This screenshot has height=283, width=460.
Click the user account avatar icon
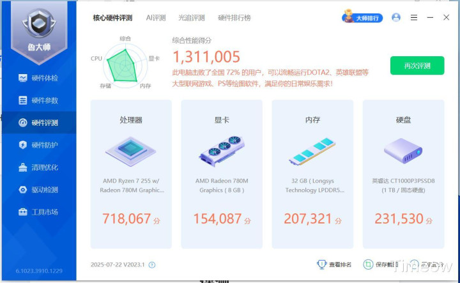396,17
